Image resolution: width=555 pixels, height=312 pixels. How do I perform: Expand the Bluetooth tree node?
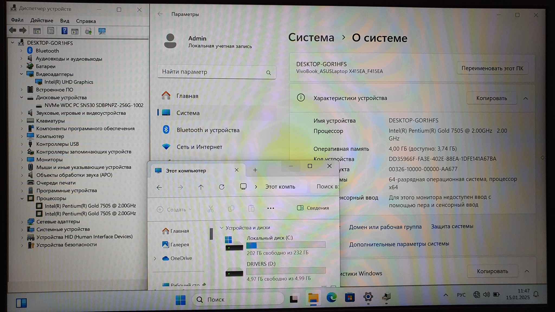click(21, 51)
